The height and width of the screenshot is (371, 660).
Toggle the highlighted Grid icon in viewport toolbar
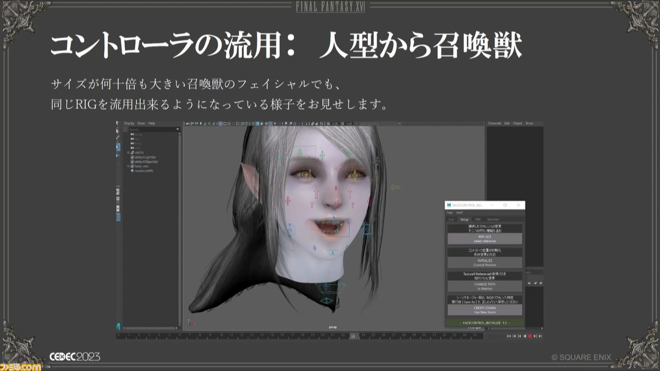[221, 124]
